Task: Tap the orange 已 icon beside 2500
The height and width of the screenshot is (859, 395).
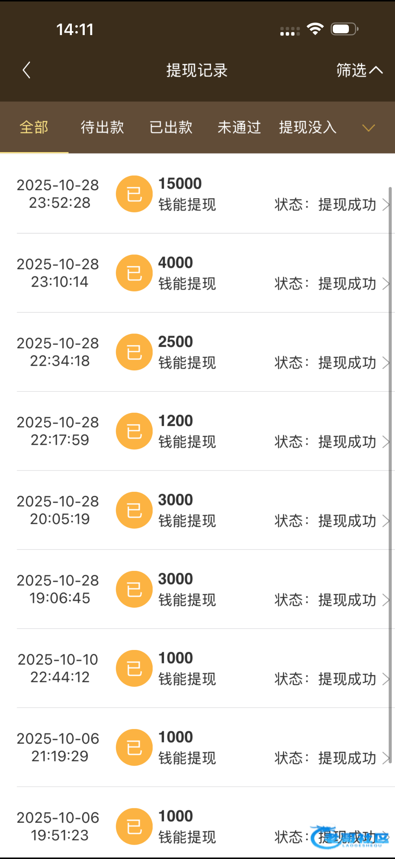Action: (134, 352)
